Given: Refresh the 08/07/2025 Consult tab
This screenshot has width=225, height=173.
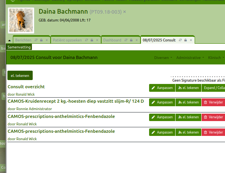Looking at the screenshot, I should (x=180, y=40).
